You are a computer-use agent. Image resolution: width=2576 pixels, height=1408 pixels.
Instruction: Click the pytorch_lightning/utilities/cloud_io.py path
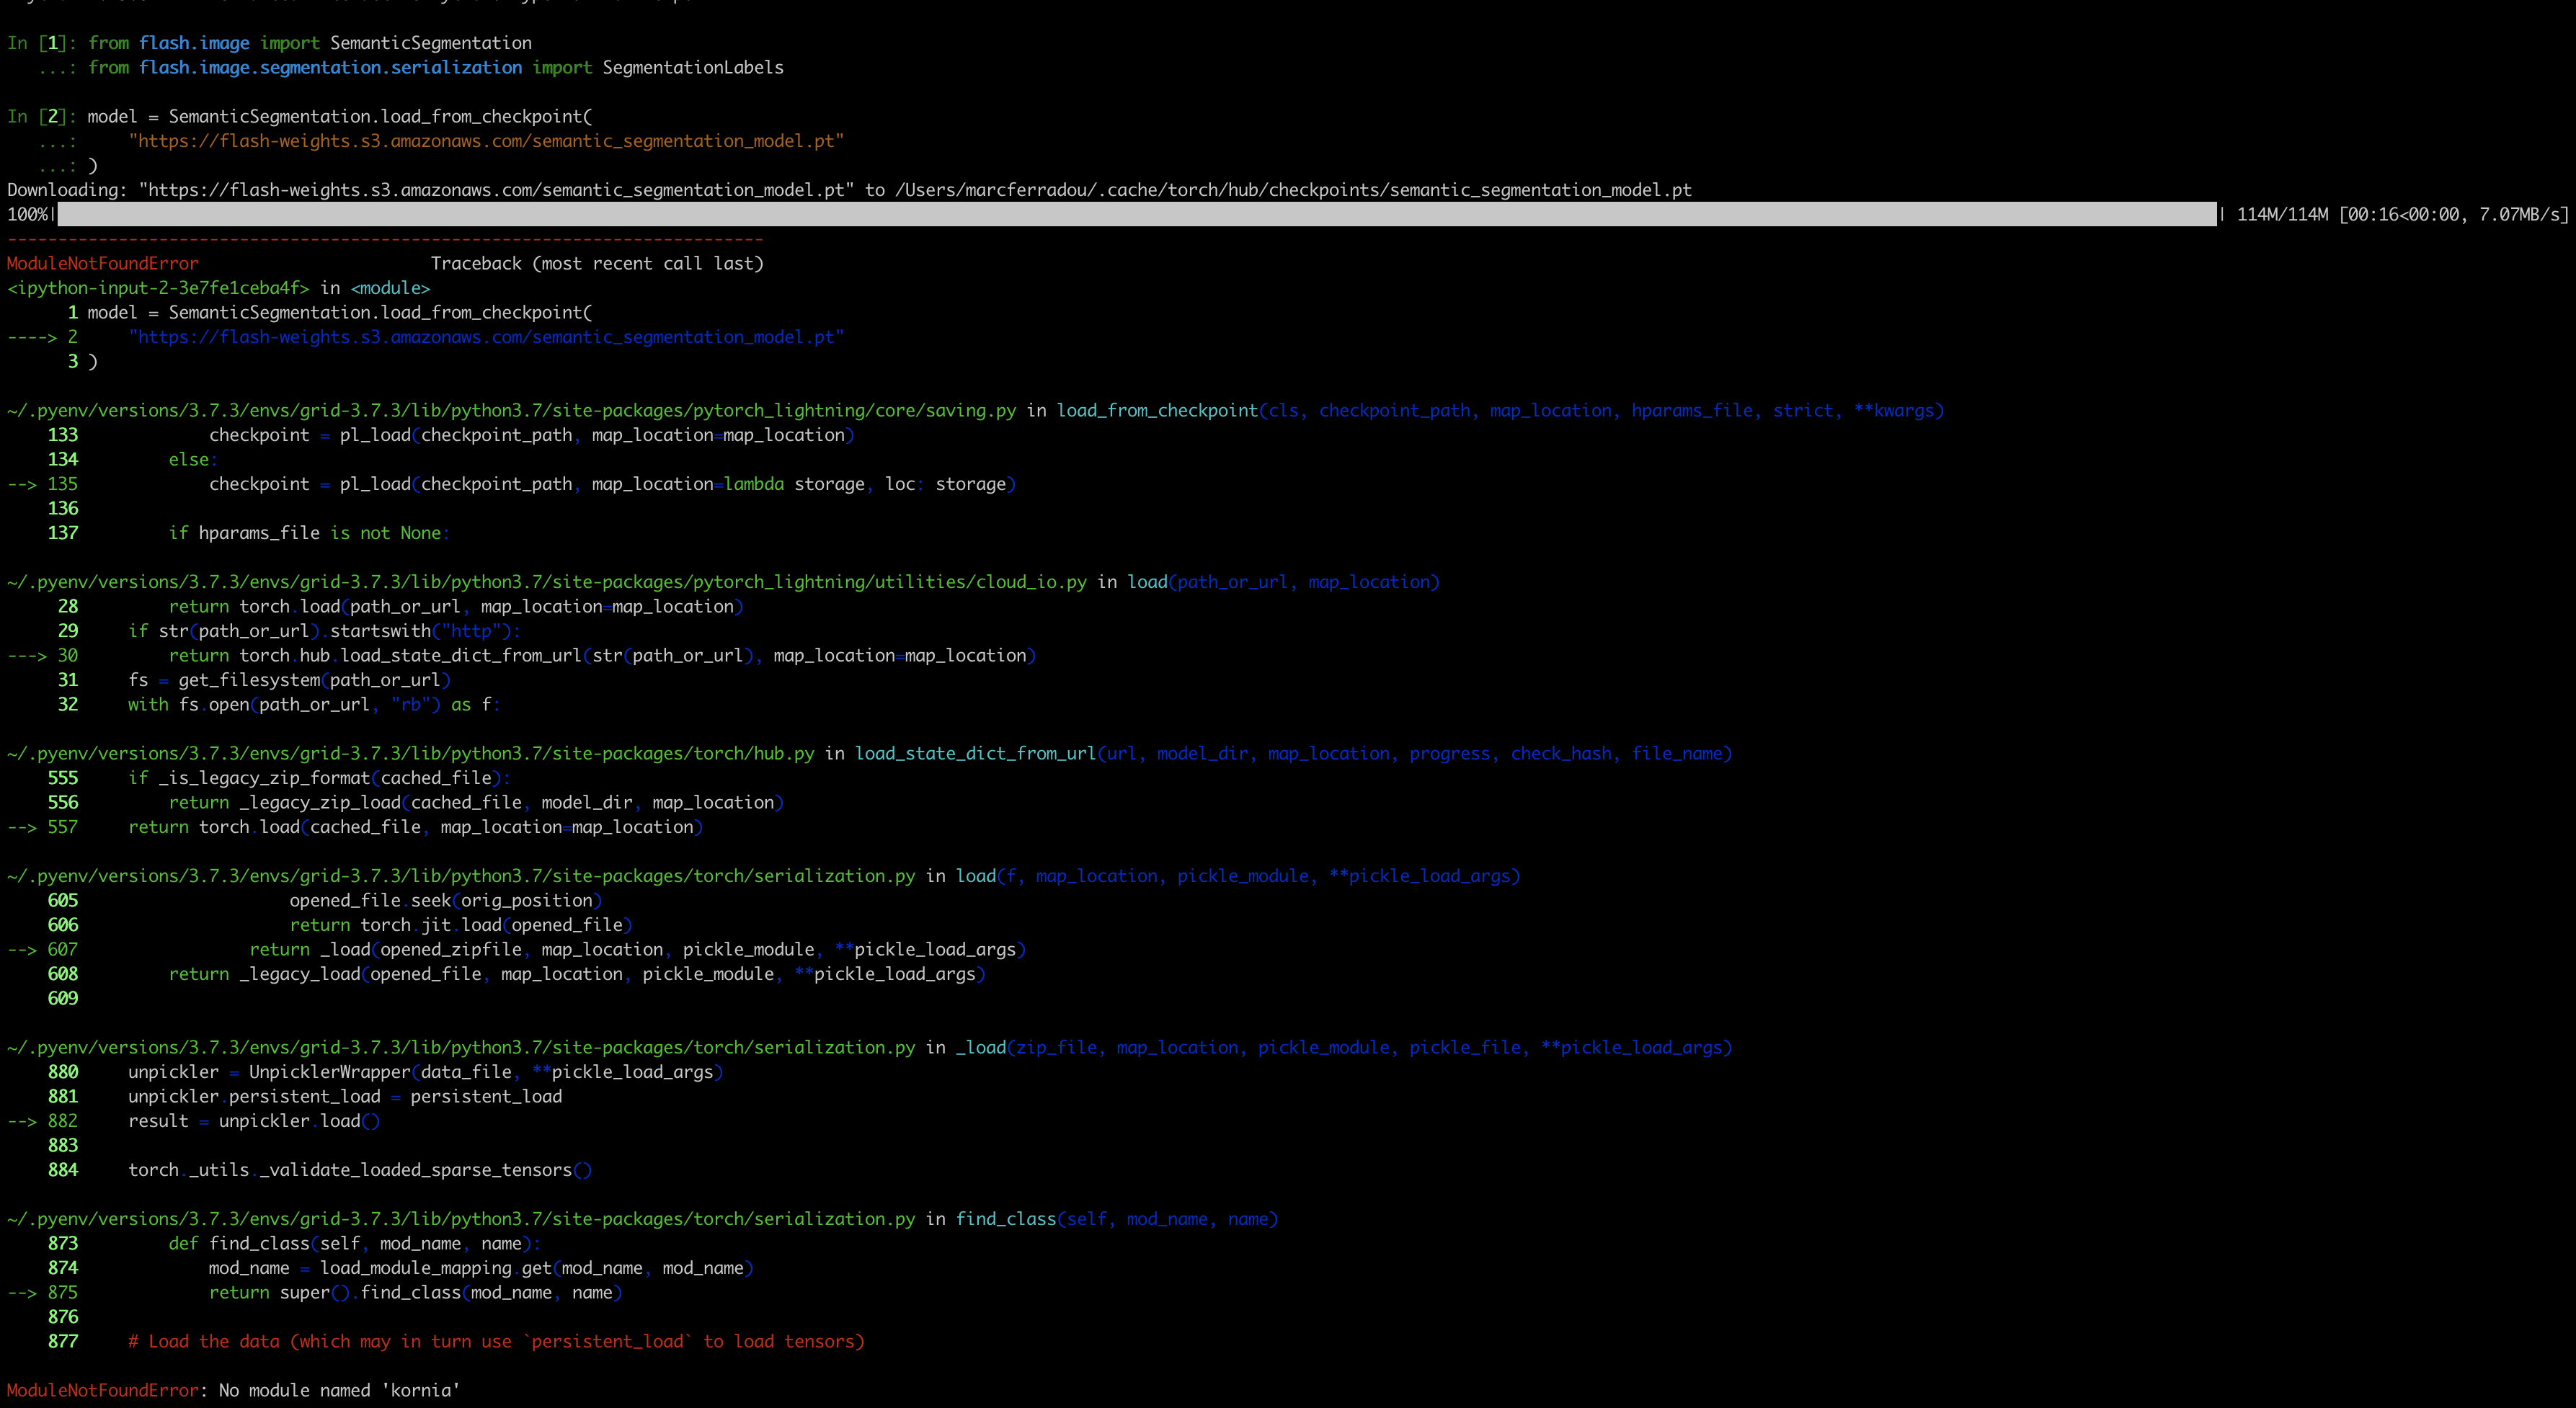point(545,581)
